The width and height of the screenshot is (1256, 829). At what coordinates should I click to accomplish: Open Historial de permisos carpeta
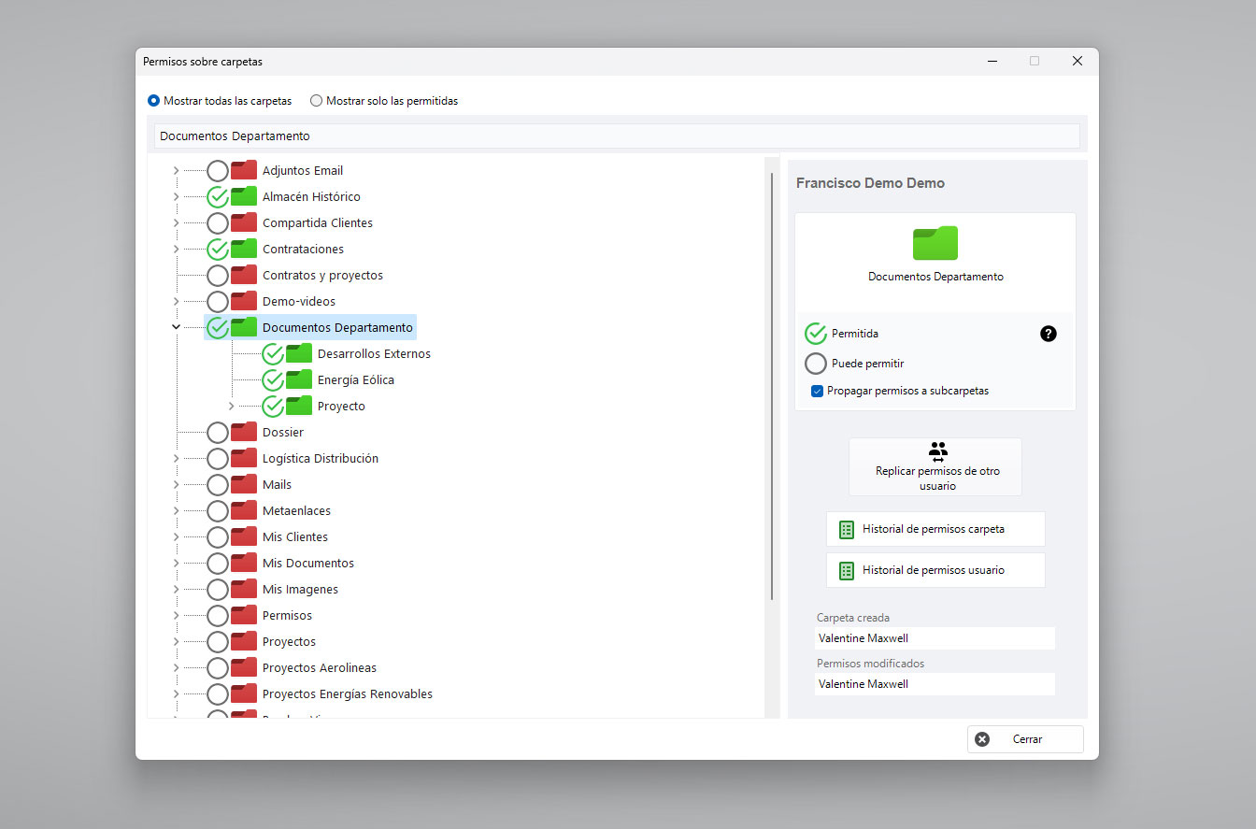click(x=935, y=529)
